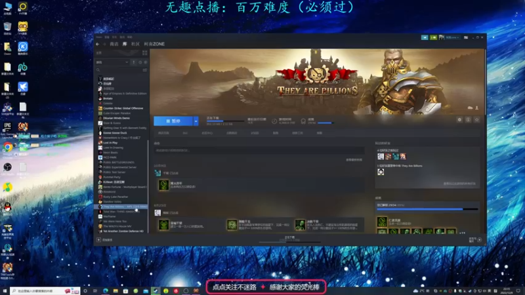Open green notifications button in title bar
The height and width of the screenshot is (295, 525).
[433, 37]
